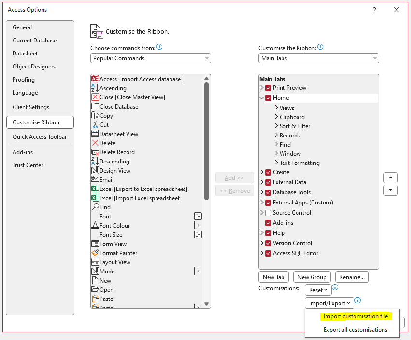The height and width of the screenshot is (340, 411).
Task: Toggle the Create tab checkbox
Action: 268,173
